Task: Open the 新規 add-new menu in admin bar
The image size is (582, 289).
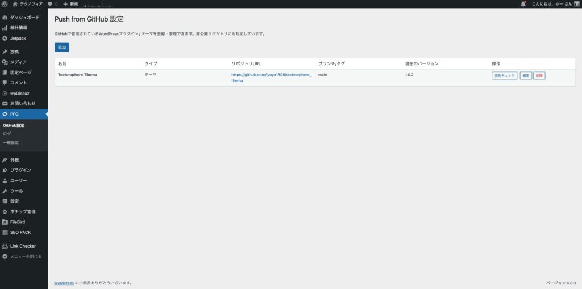Action: (70, 4)
